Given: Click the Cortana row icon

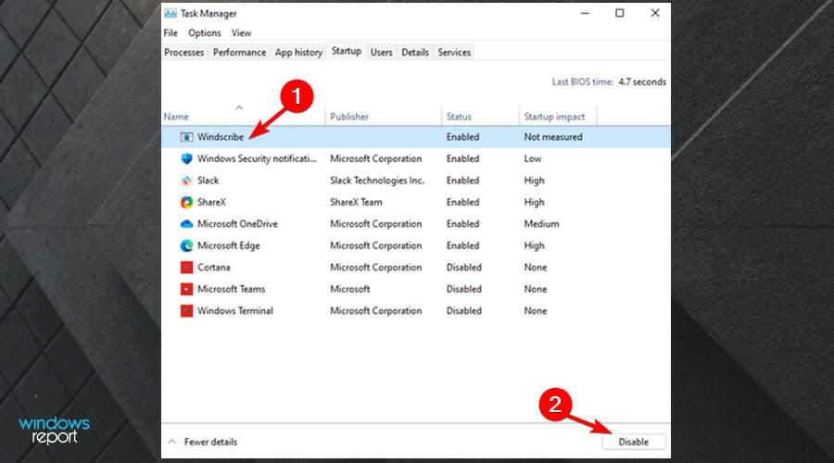Looking at the screenshot, I should 186,268.
